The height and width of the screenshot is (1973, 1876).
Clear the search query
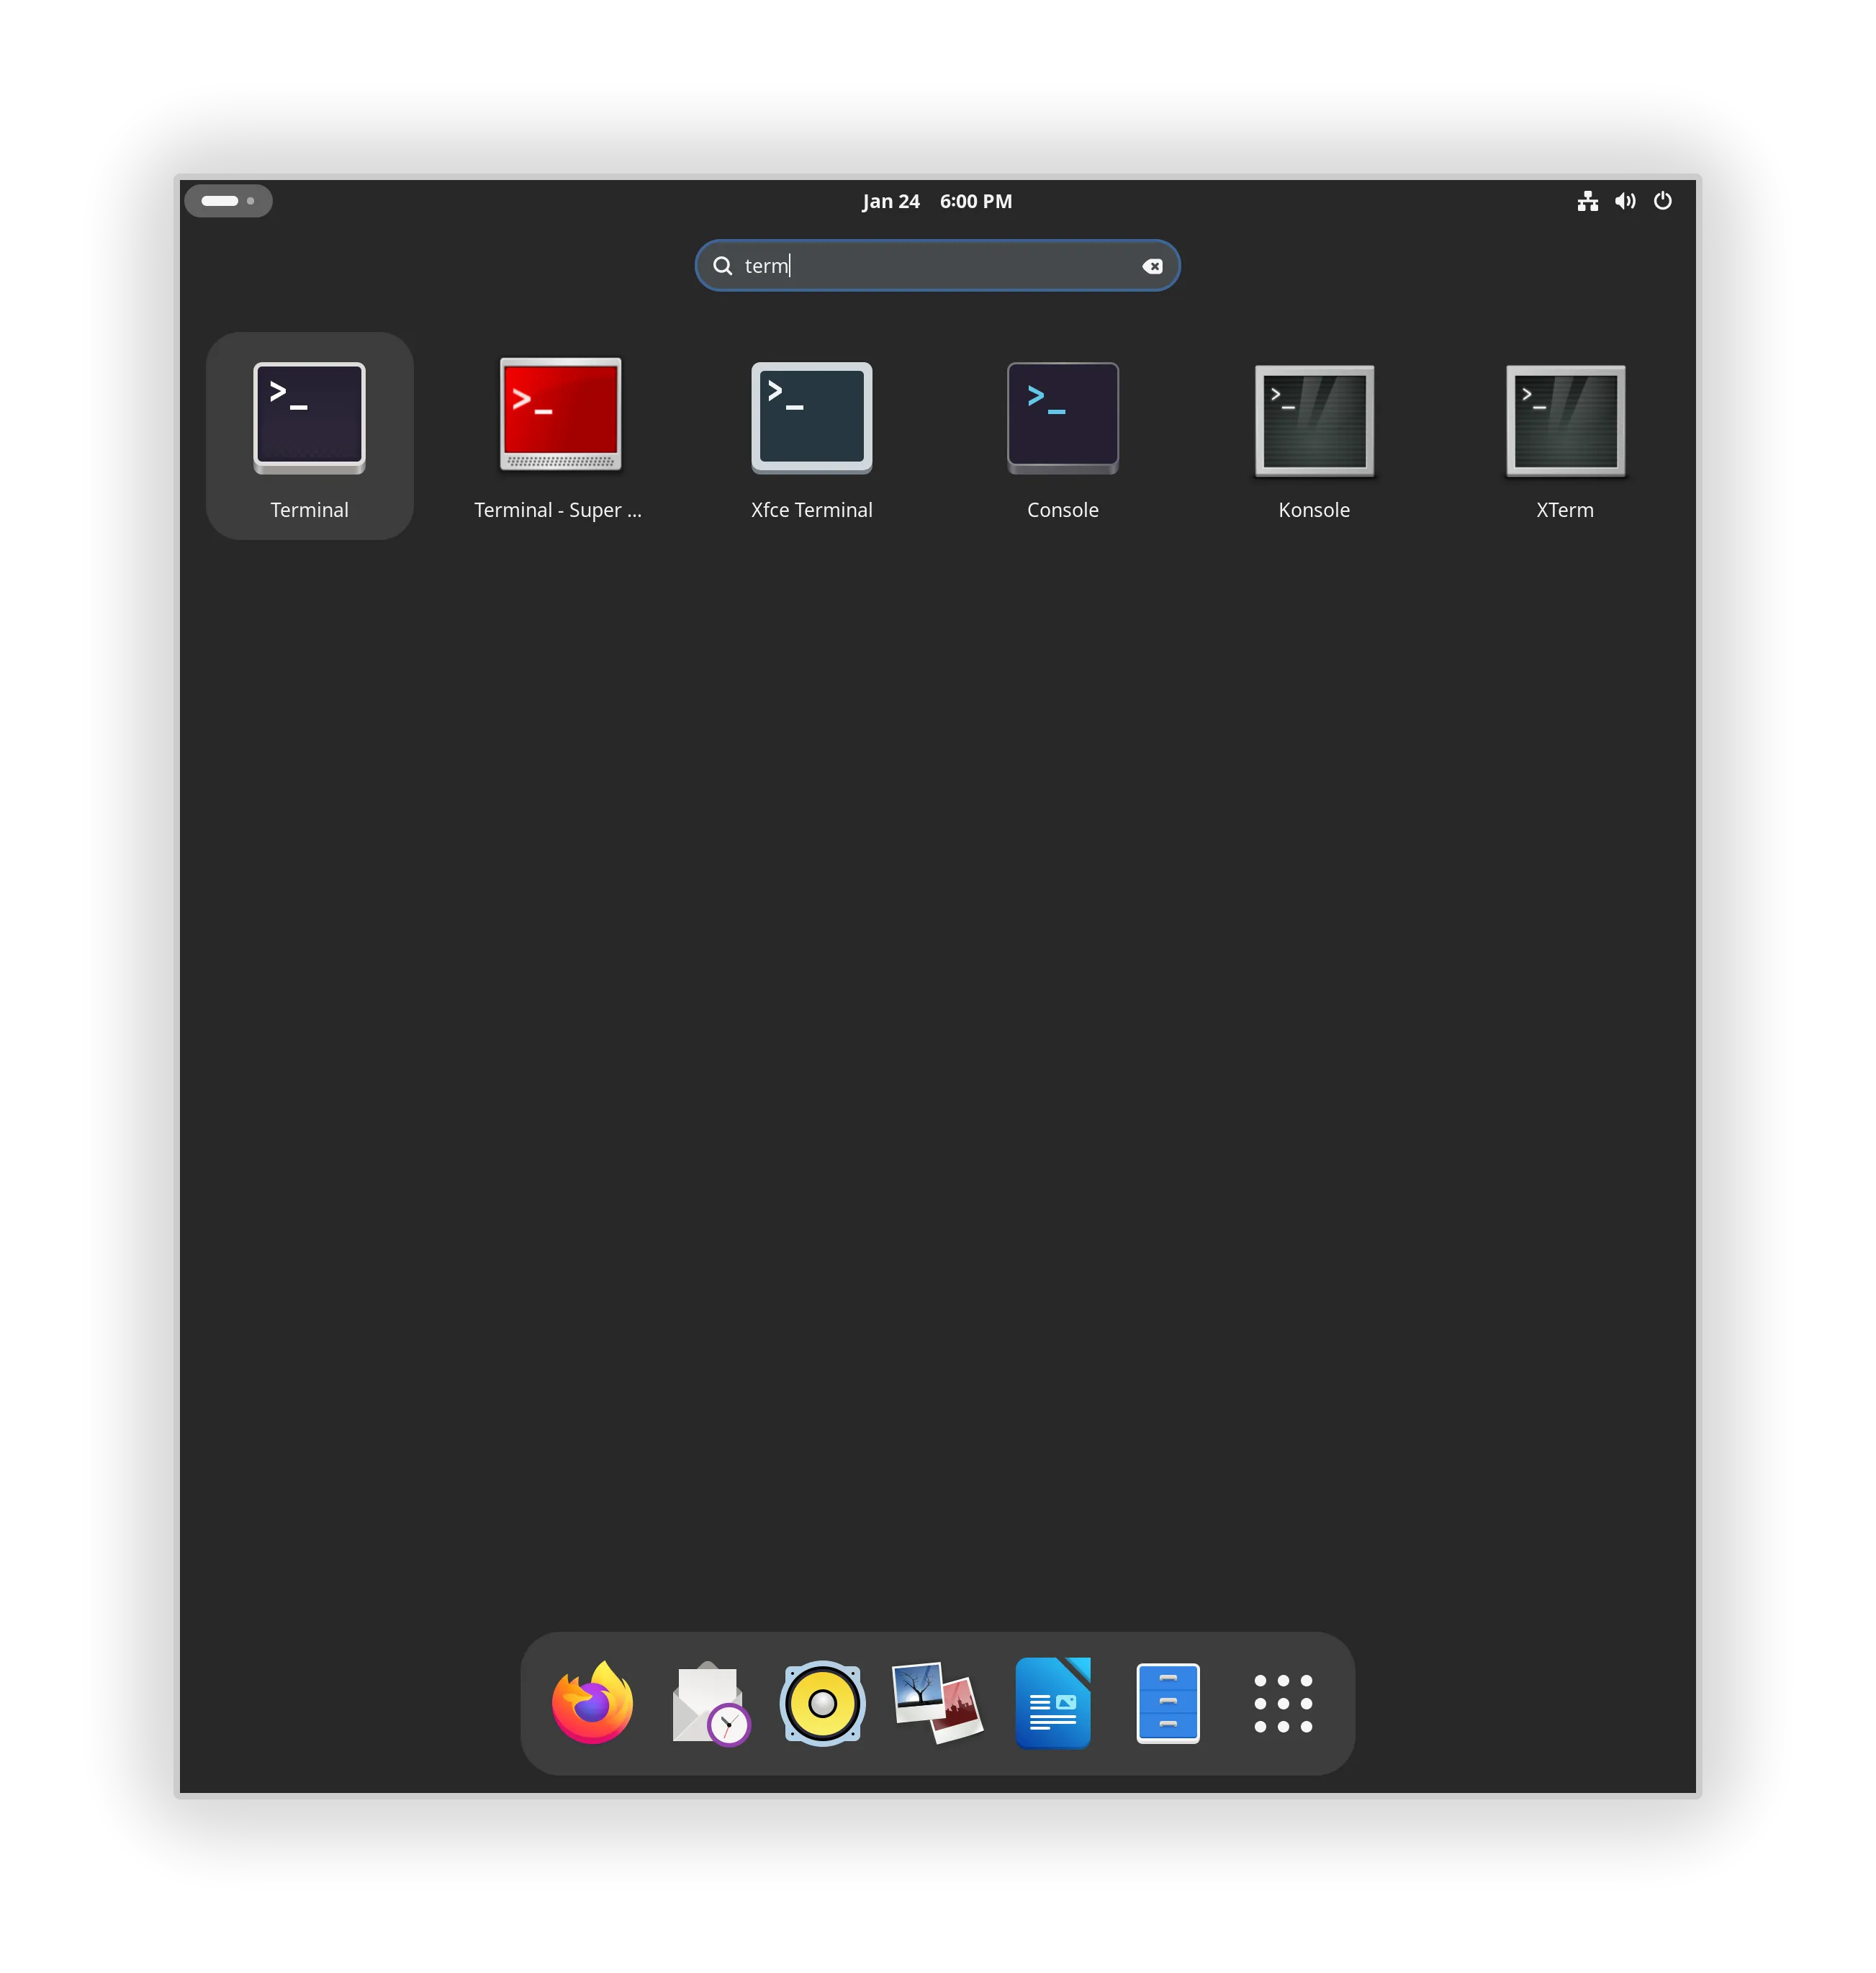pos(1154,265)
